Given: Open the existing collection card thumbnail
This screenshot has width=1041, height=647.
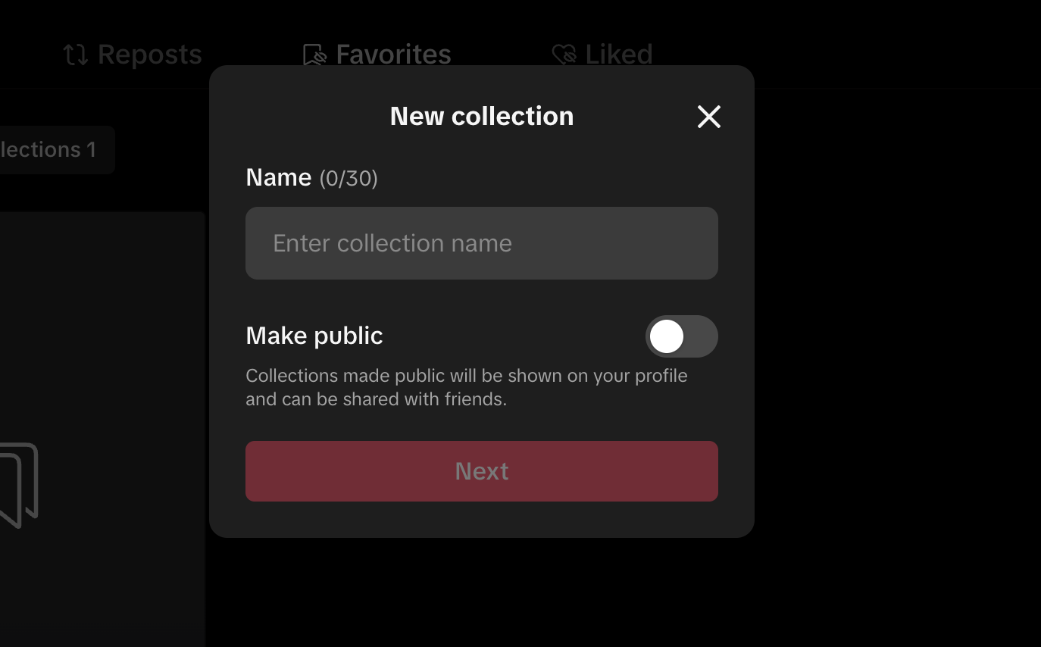Looking at the screenshot, I should 102,430.
